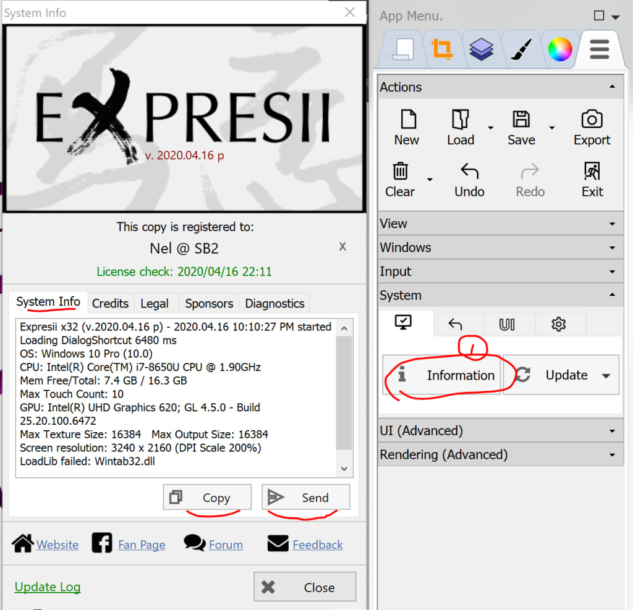
Task: Copy the system info text
Action: 207,497
